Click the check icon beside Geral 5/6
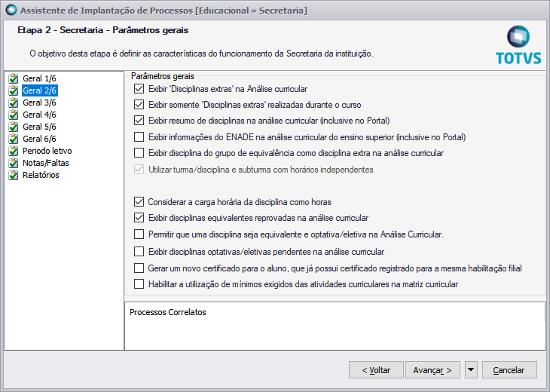The height and width of the screenshot is (392, 550). click(13, 127)
